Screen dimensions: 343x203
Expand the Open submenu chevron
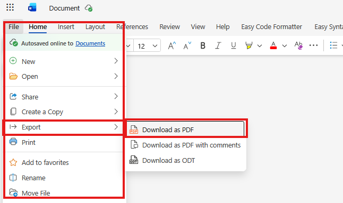[116, 76]
